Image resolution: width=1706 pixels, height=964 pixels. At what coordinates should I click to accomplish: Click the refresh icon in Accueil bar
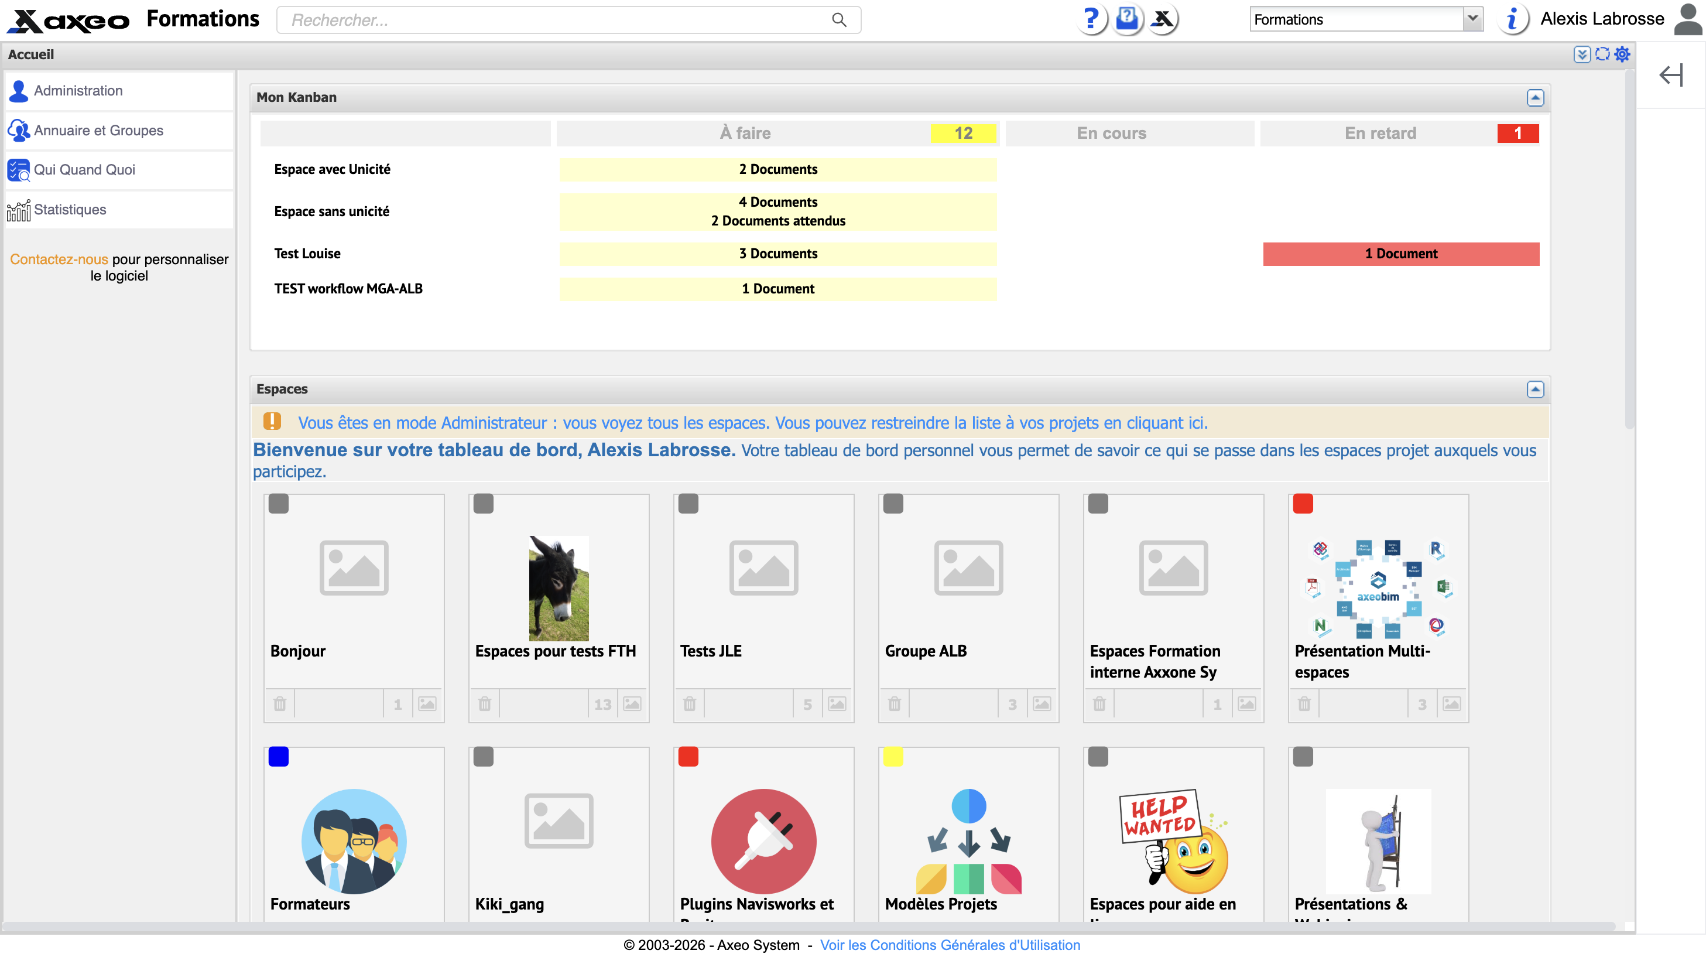[x=1602, y=54]
